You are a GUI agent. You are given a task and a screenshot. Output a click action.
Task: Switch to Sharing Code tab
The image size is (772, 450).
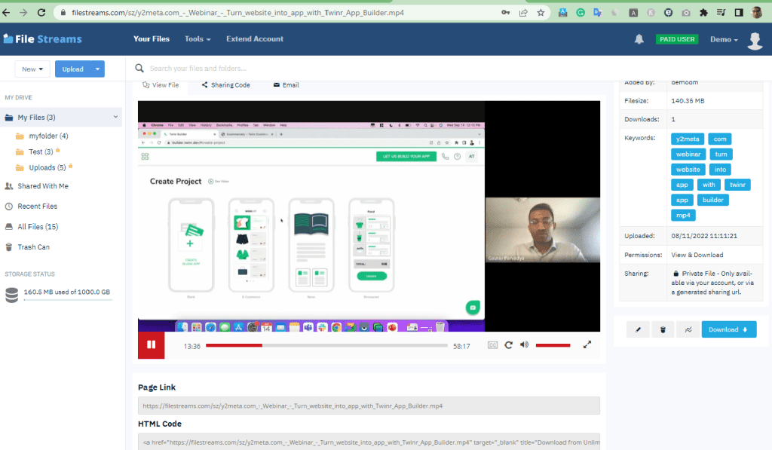tap(225, 85)
